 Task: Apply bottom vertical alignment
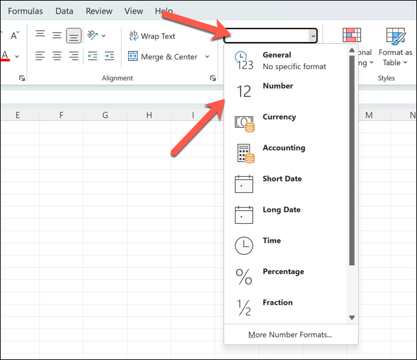(x=74, y=35)
